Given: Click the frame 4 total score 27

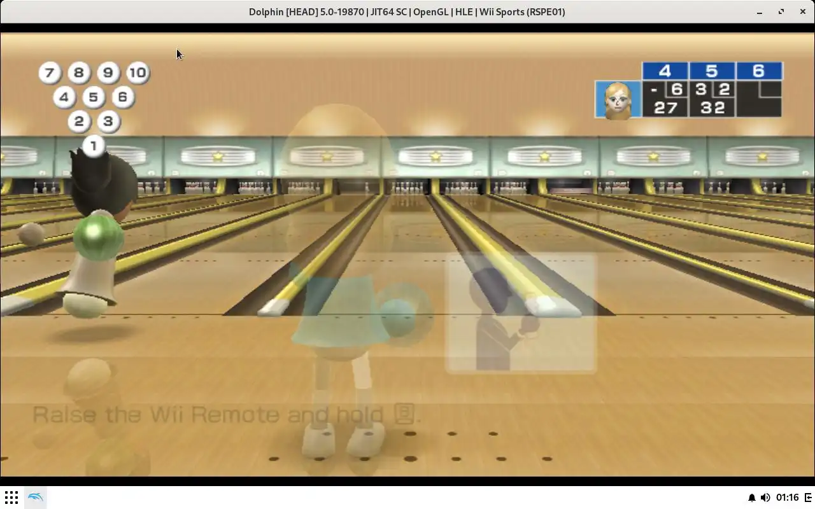Looking at the screenshot, I should (665, 108).
